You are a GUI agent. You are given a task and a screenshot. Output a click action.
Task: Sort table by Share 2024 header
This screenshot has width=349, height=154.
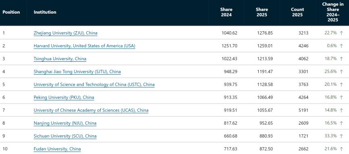[x=226, y=12]
